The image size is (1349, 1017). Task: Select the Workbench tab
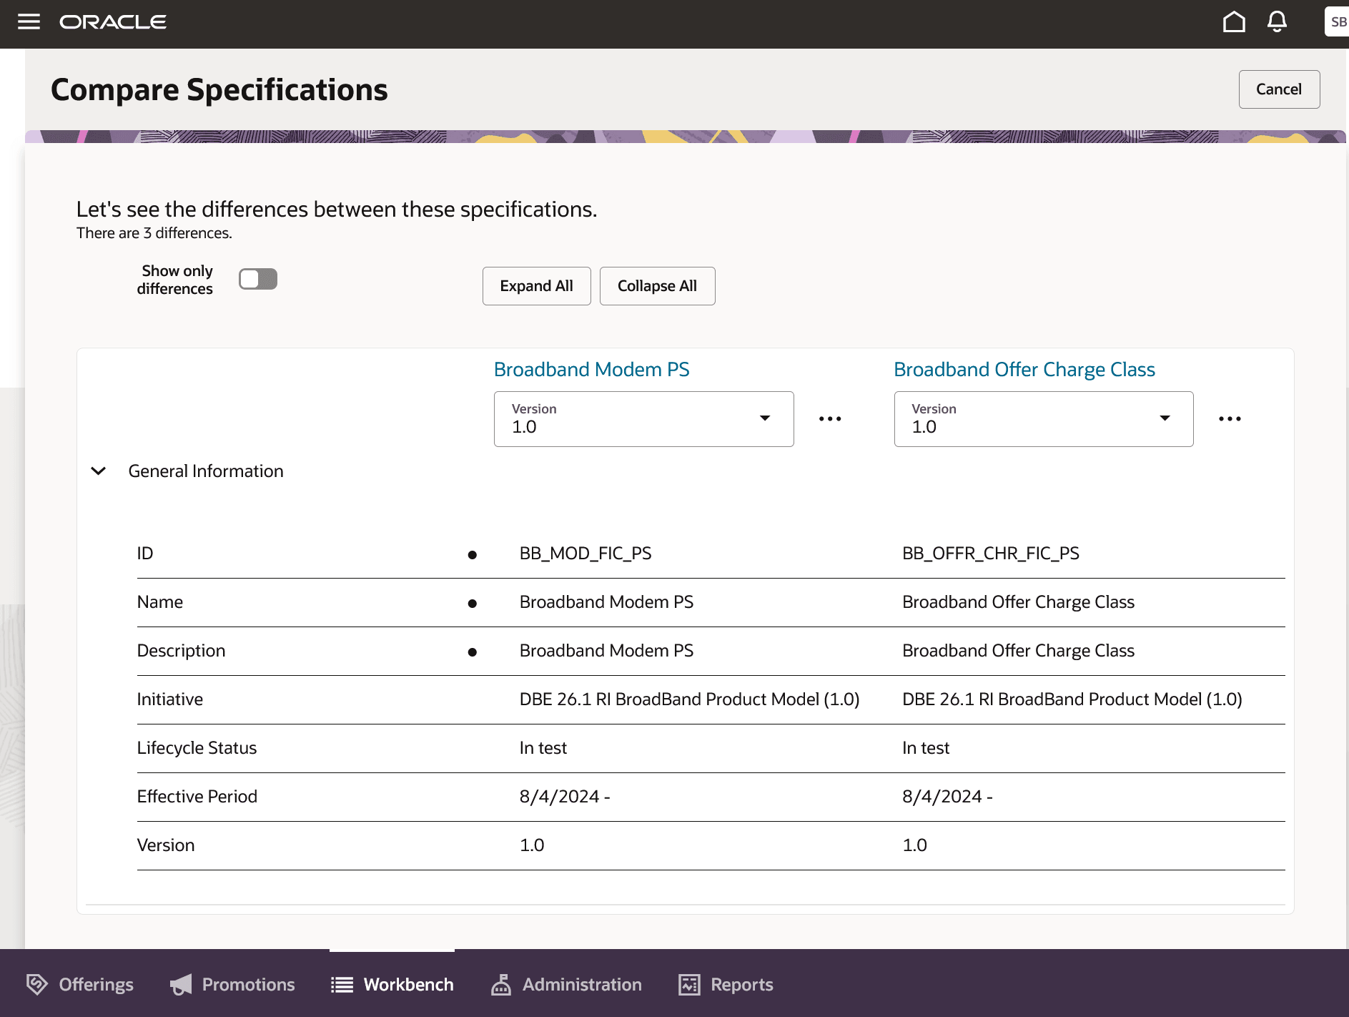[392, 985]
